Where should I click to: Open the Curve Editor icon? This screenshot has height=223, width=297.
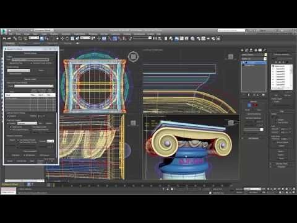coord(182,38)
